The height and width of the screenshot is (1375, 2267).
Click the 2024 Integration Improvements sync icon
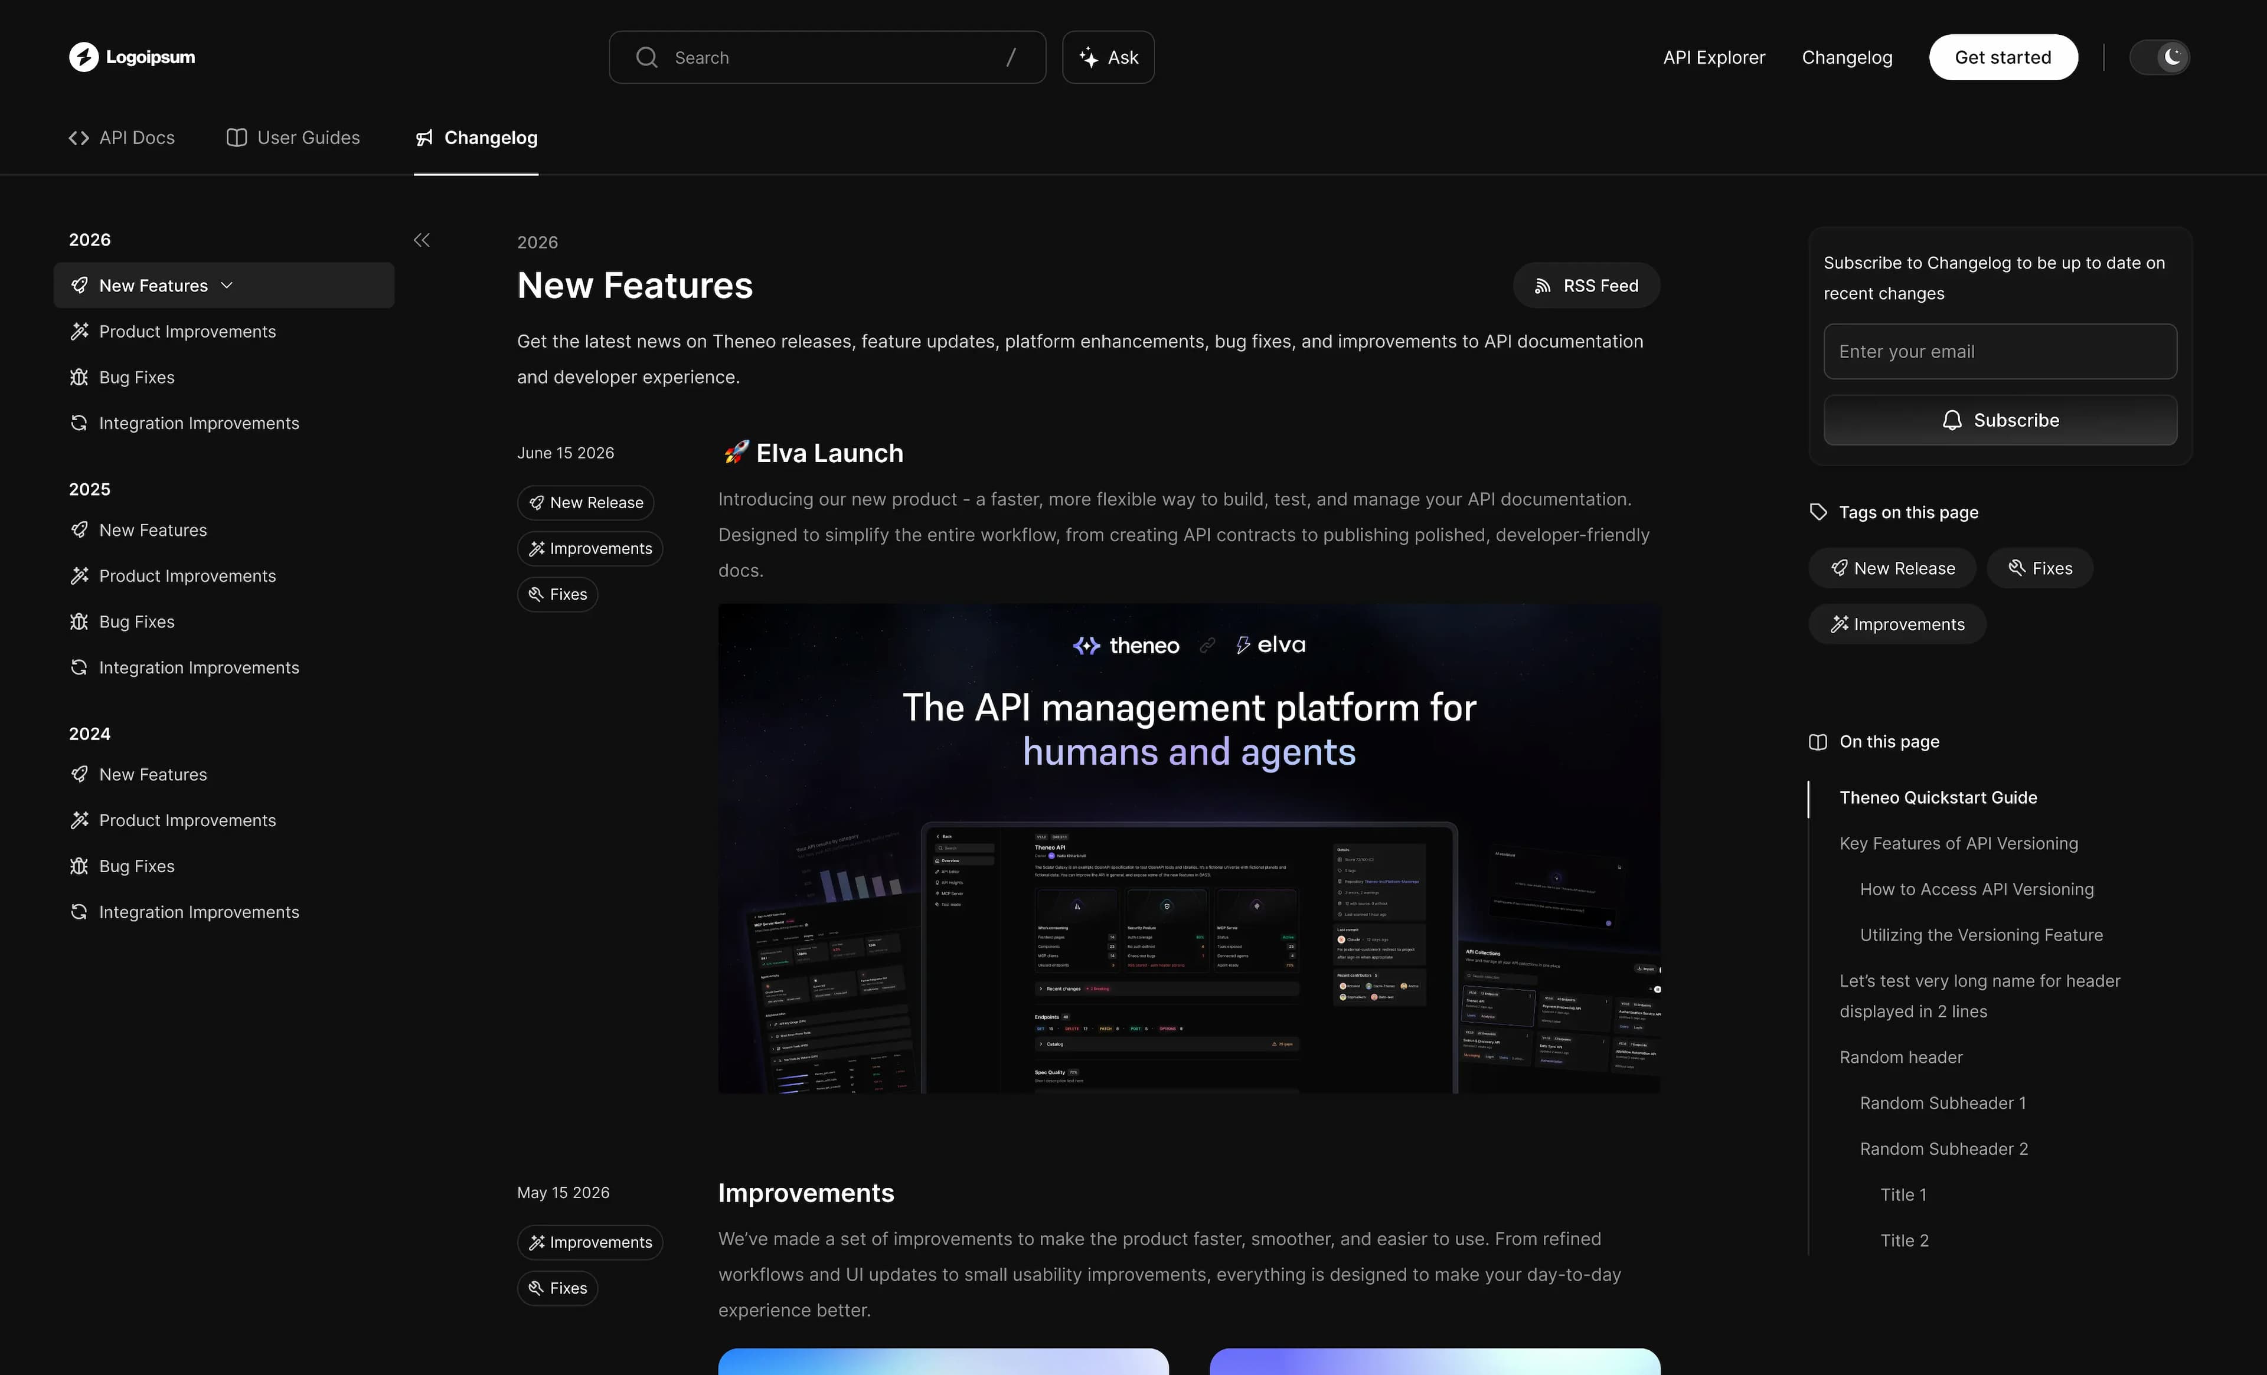point(79,912)
